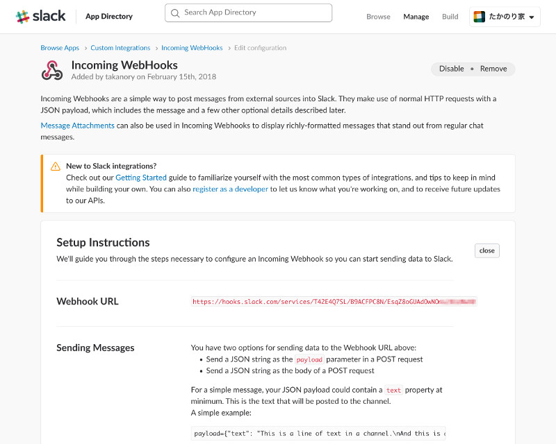This screenshot has width=556, height=444.
Task: Open the Getting Started guide link
Action: (x=141, y=178)
